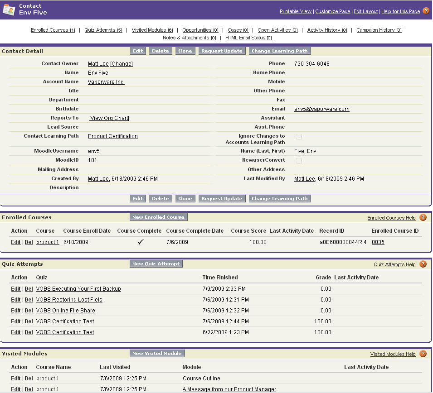Click the top Change Learning Path button
Viewport: 433px width, 393px height.
coord(279,51)
